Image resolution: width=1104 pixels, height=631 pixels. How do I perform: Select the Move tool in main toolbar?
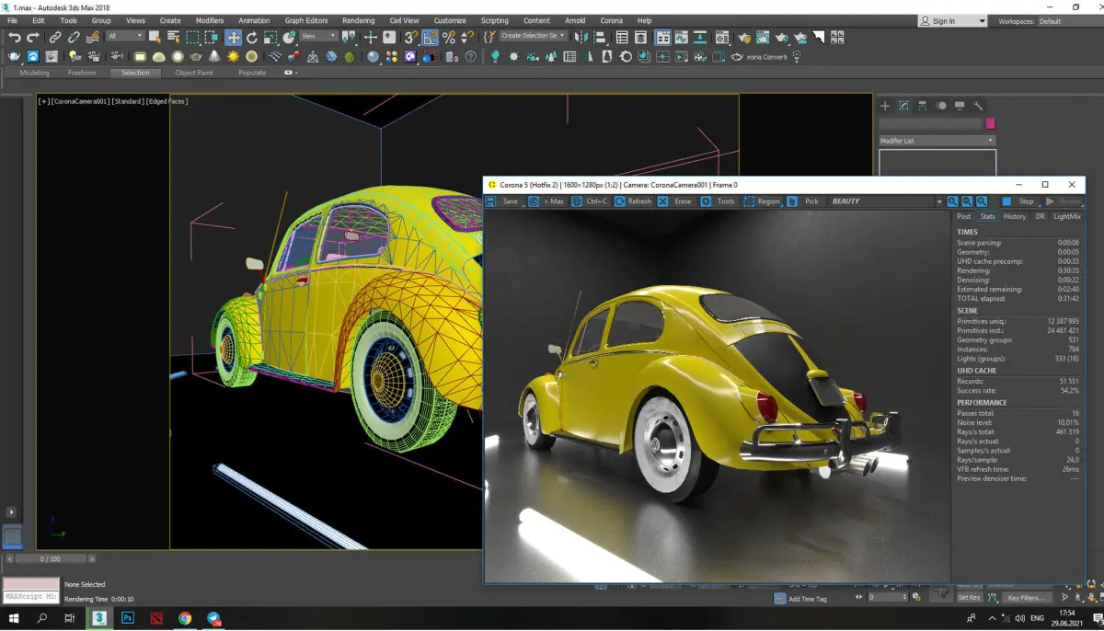pyautogui.click(x=234, y=38)
